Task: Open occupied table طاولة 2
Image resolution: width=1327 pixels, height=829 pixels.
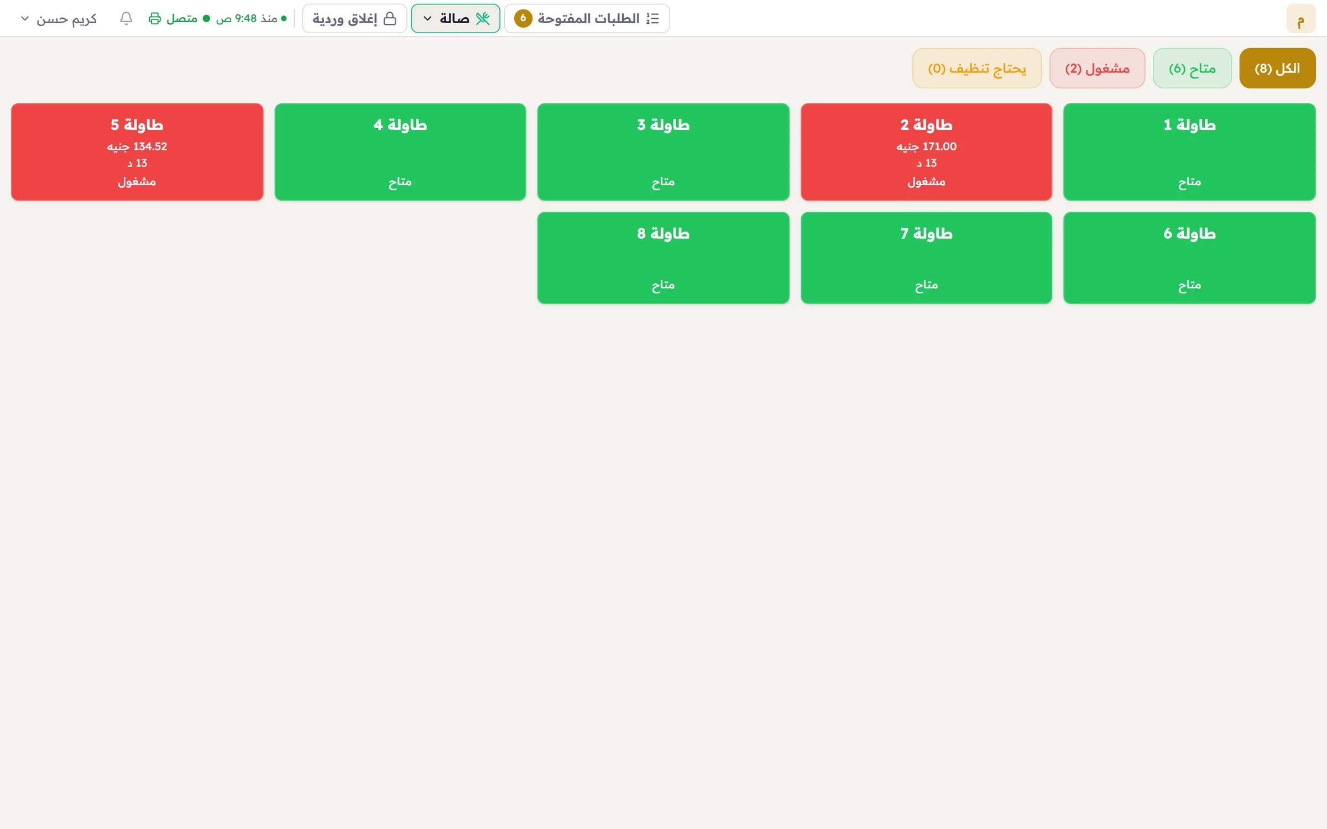Action: point(926,152)
